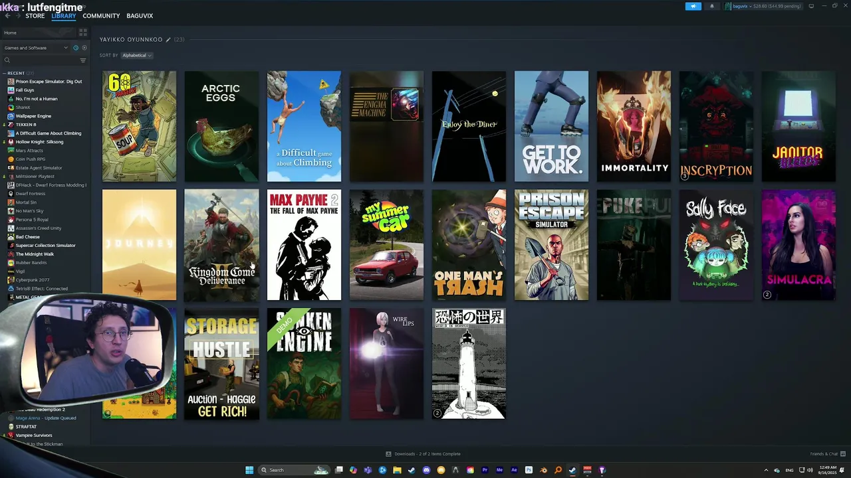Open The Enigma Machine game cover
The height and width of the screenshot is (478, 851).
pyautogui.click(x=386, y=126)
